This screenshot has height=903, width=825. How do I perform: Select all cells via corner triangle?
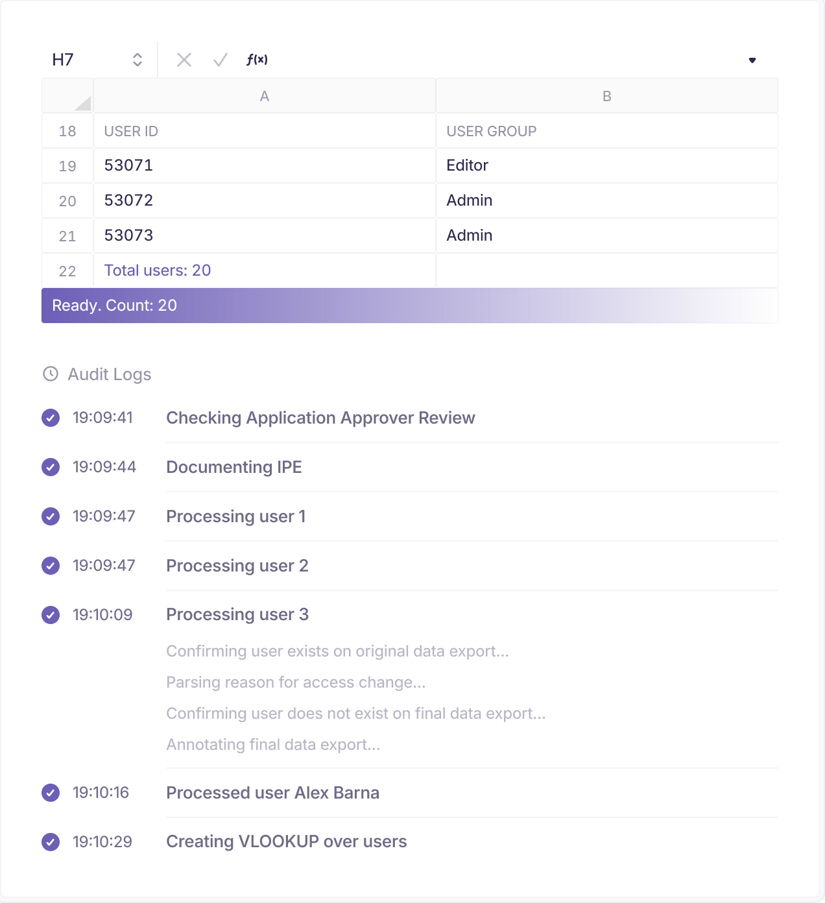tap(82, 103)
